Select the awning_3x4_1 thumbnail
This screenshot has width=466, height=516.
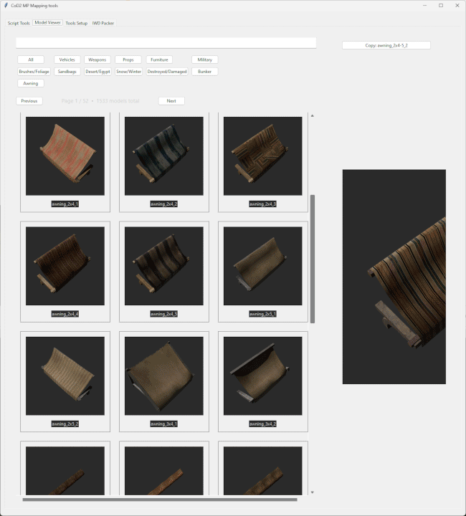[164, 376]
